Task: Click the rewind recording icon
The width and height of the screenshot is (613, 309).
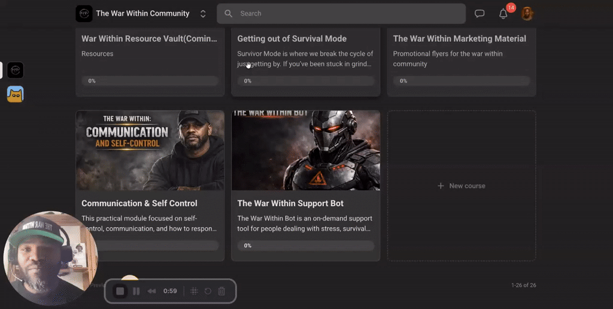Action: tap(151, 291)
